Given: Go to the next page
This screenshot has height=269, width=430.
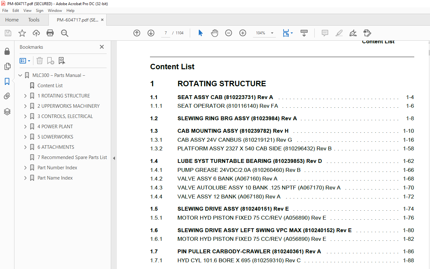Looking at the screenshot, I should [x=151, y=33].
